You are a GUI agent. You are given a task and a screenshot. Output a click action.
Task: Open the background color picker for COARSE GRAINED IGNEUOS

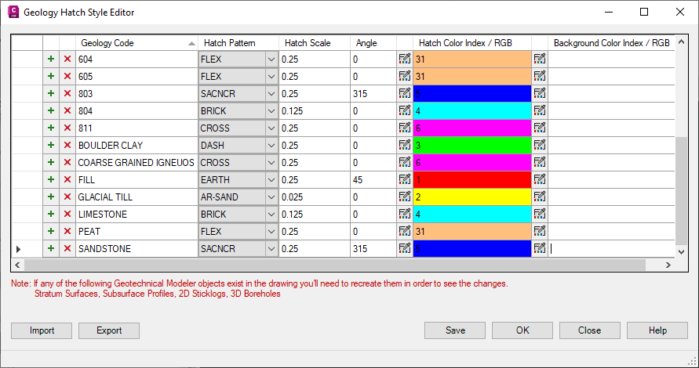coord(540,162)
